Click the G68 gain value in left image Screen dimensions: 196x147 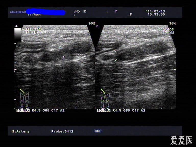pyautogui.click(x=46, y=111)
